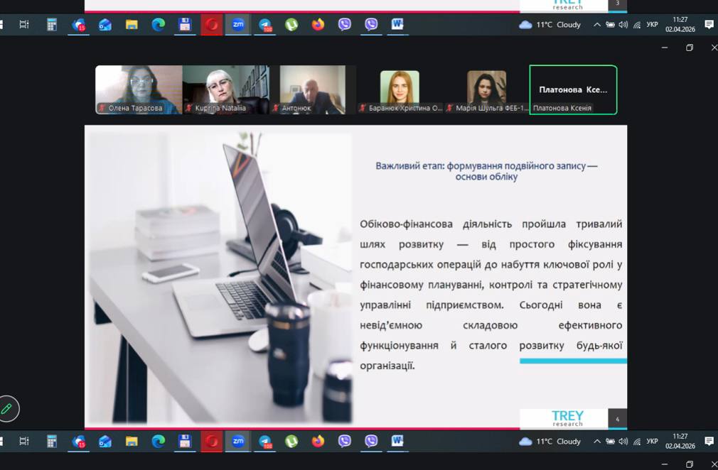The width and height of the screenshot is (718, 470).
Task: Open File Explorer from the lower taskbar
Action: 132,441
